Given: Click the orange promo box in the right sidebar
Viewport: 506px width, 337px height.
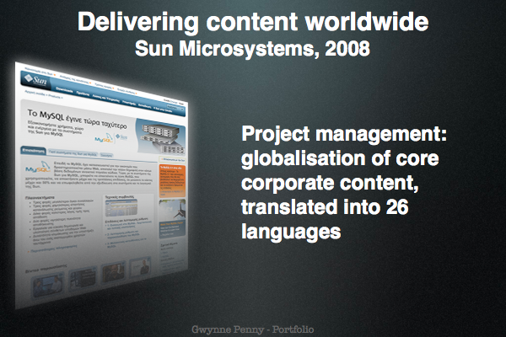Looking at the screenshot, I should pos(172,180).
